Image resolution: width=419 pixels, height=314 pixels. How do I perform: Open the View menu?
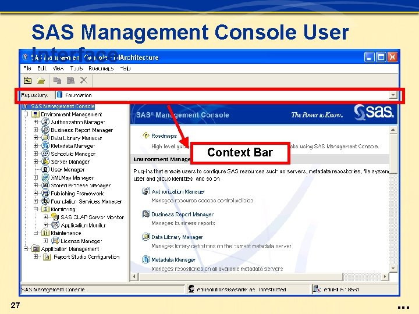pyautogui.click(x=58, y=69)
